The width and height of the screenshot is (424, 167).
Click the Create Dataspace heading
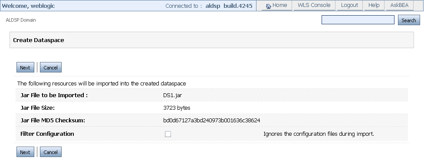(38, 40)
